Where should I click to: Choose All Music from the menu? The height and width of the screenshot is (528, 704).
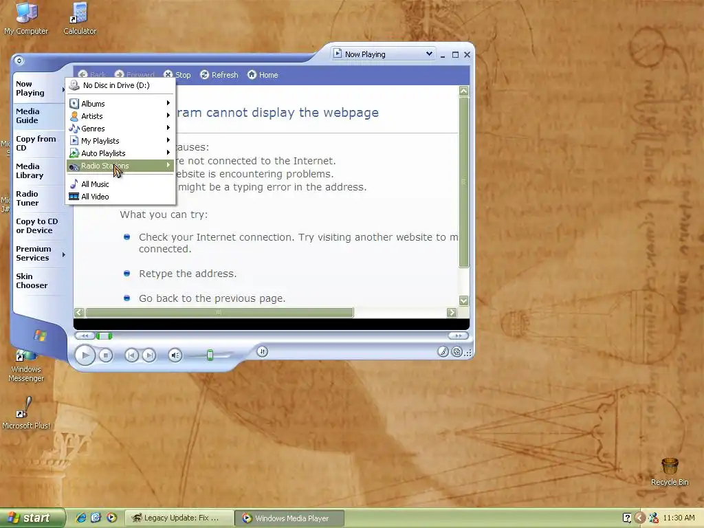coord(120,184)
